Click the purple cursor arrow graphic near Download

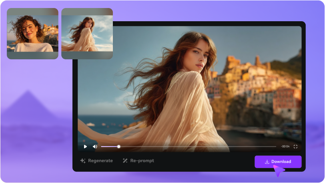(x=279, y=171)
